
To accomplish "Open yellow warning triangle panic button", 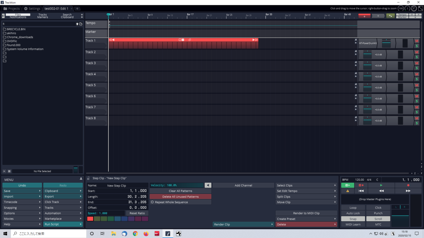I will pyautogui.click(x=347, y=191).
